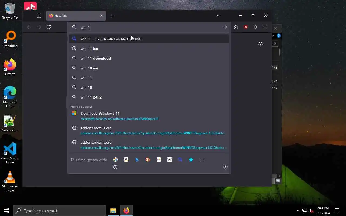Open Firefox application hamburger menu

[x=265, y=27]
